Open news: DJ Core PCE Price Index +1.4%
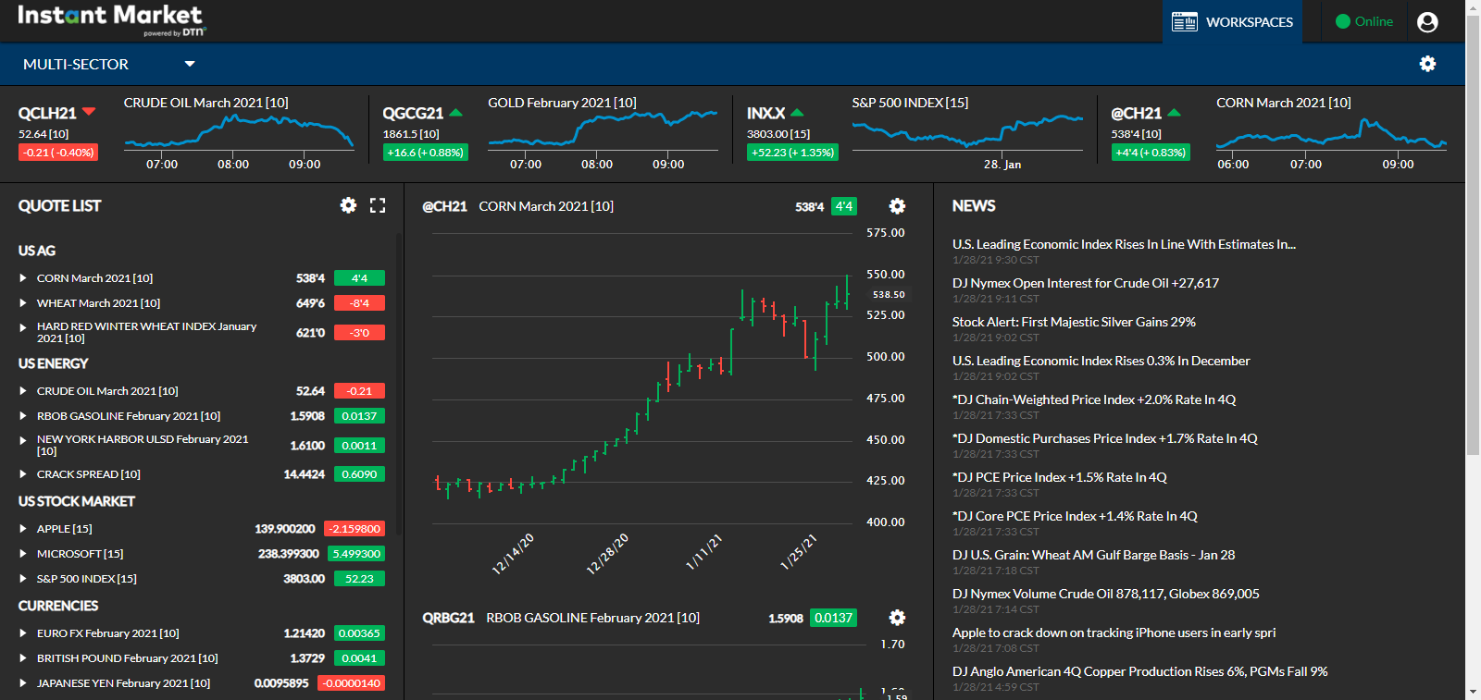 [1075, 516]
